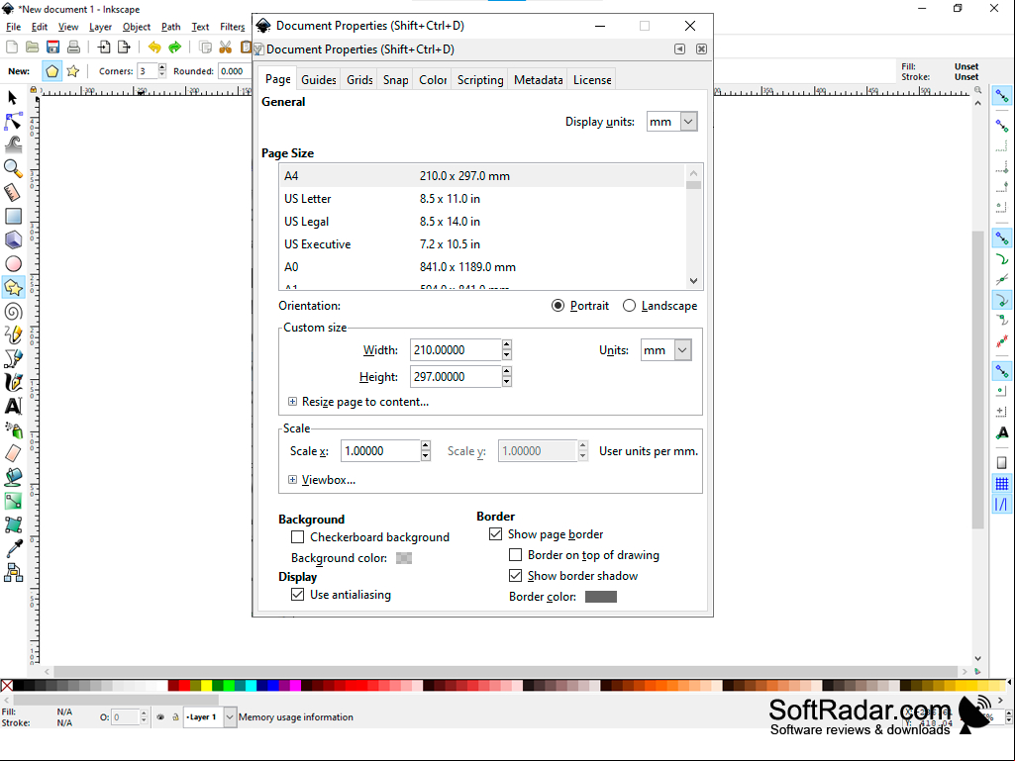The width and height of the screenshot is (1015, 761).
Task: Enable Checkerboard background
Action: coord(297,537)
